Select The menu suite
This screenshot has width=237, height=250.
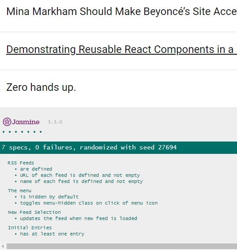click(19, 190)
